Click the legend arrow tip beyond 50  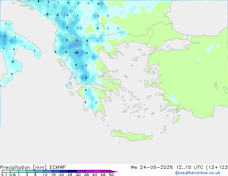tap(114, 171)
